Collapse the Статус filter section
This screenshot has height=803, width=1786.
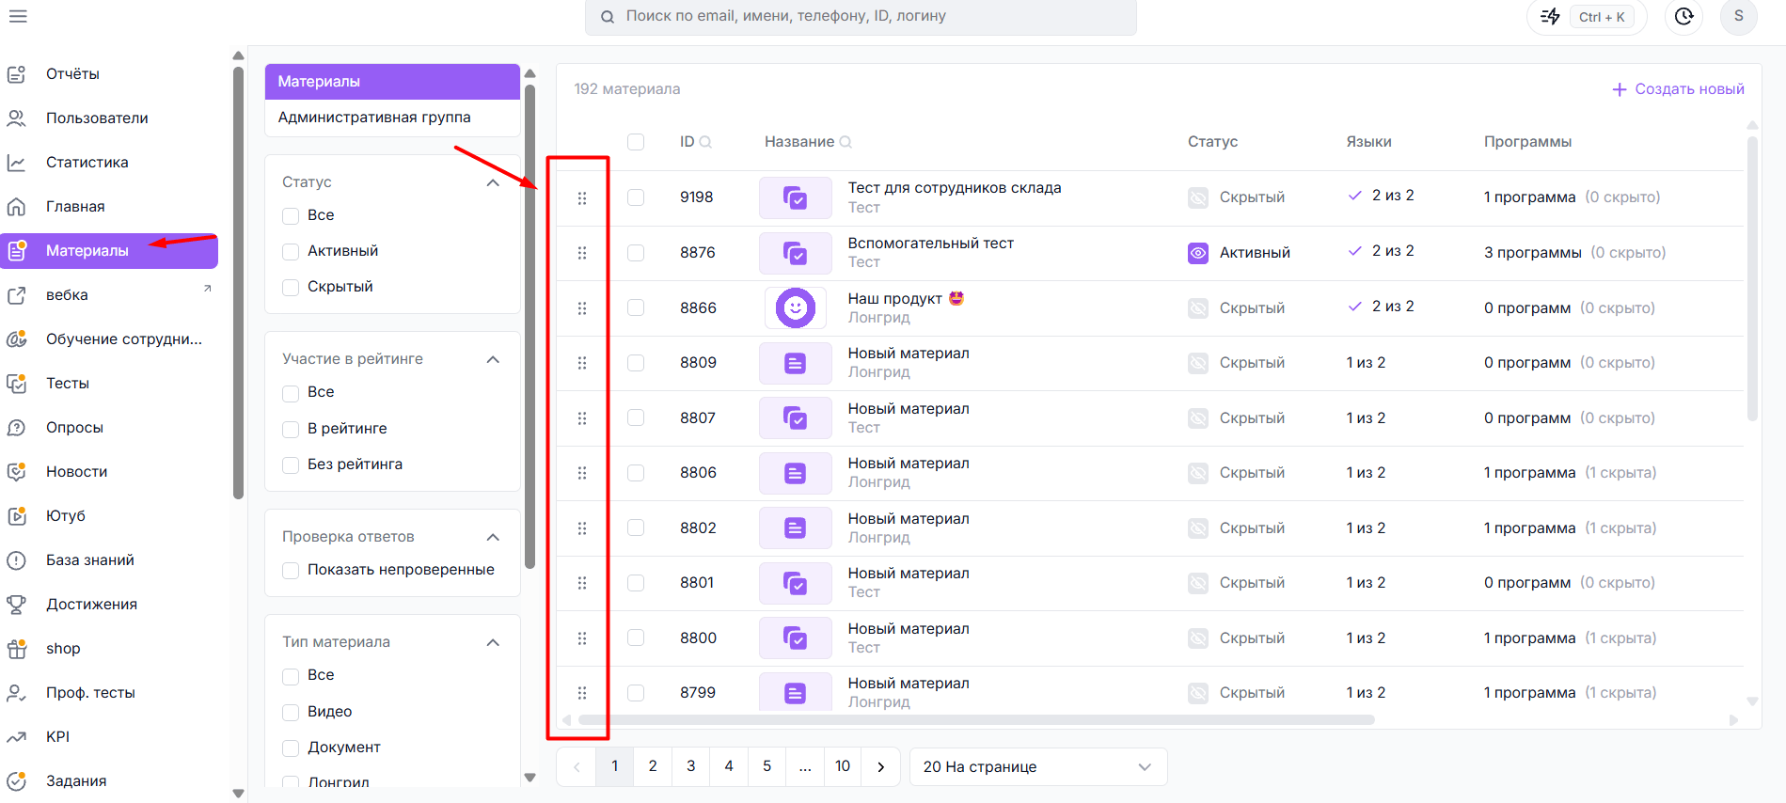point(493,182)
